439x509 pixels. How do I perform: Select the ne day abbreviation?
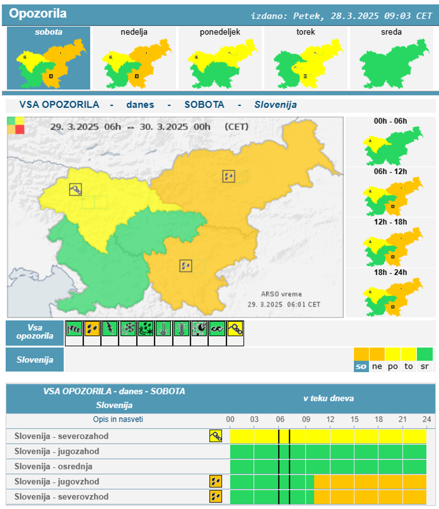377,367
